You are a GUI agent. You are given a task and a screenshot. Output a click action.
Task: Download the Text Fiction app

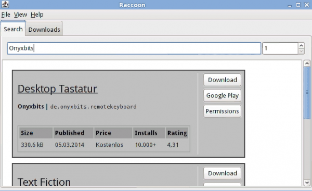pos(222,173)
